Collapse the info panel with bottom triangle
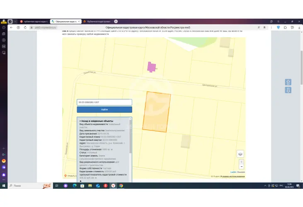 80,181
